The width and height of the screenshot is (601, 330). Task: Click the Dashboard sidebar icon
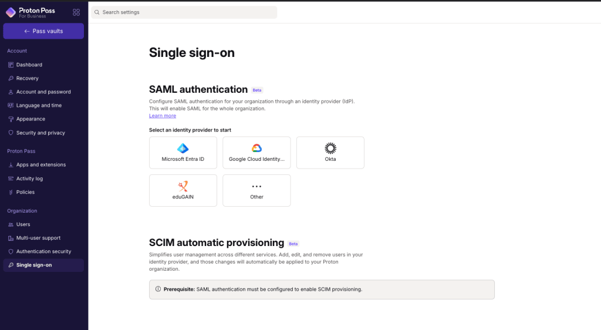tap(11, 65)
